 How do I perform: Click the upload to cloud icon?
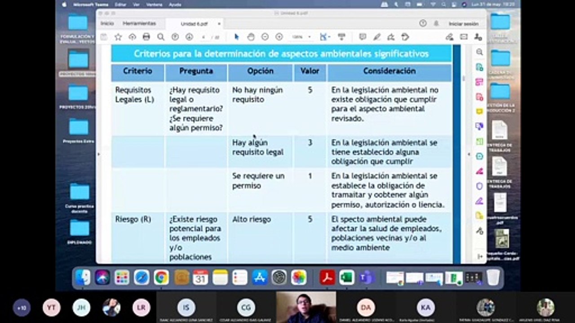click(132, 37)
